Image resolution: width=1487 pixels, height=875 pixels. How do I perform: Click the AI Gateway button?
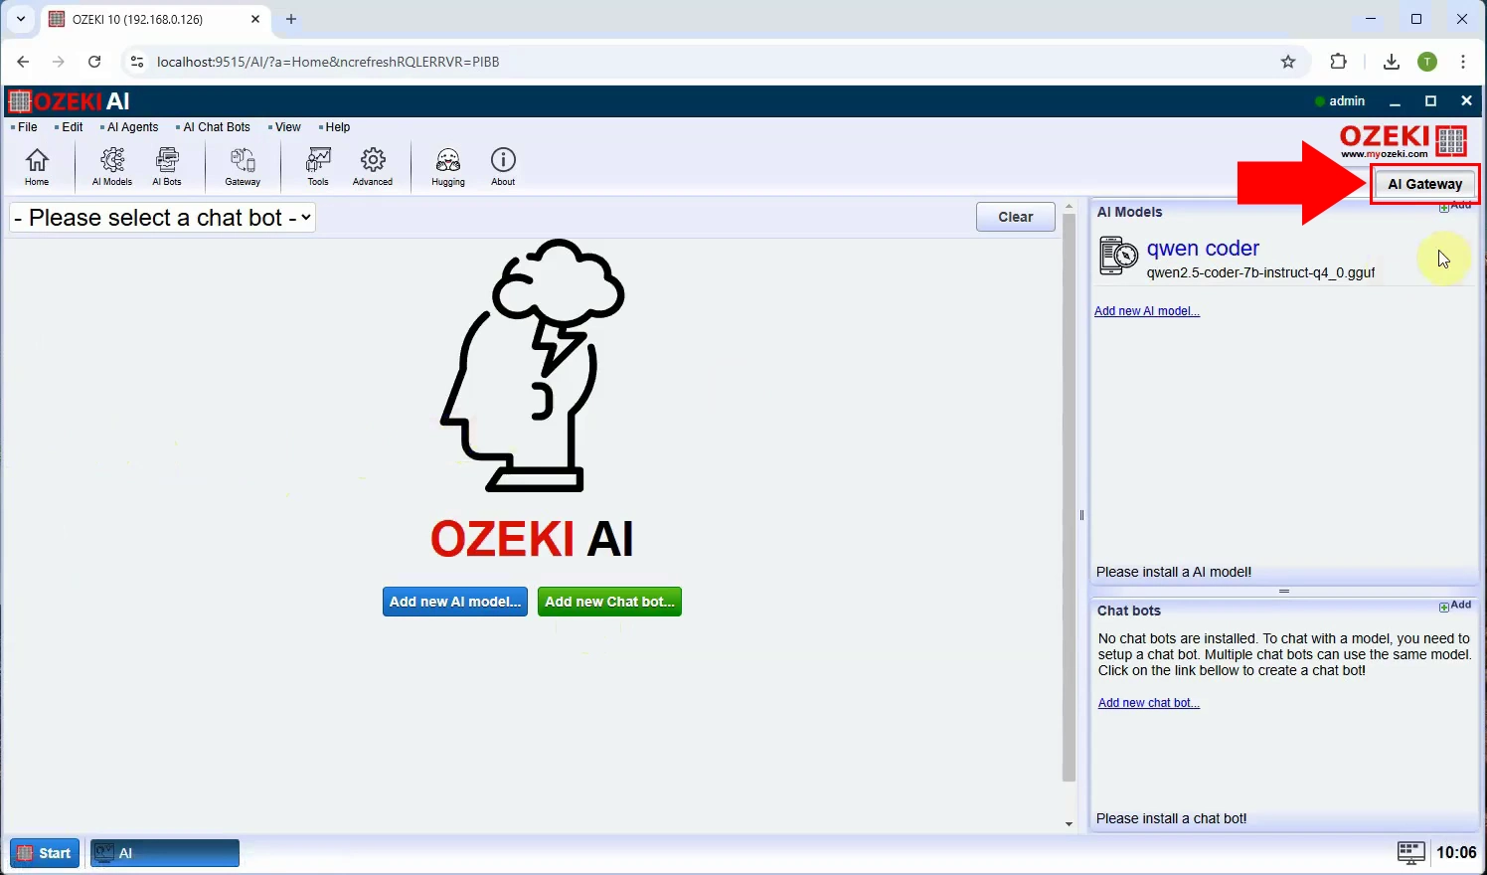1425,184
